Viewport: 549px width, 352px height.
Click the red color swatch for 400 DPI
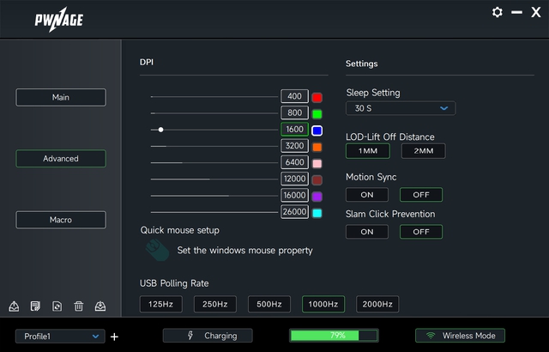[317, 97]
